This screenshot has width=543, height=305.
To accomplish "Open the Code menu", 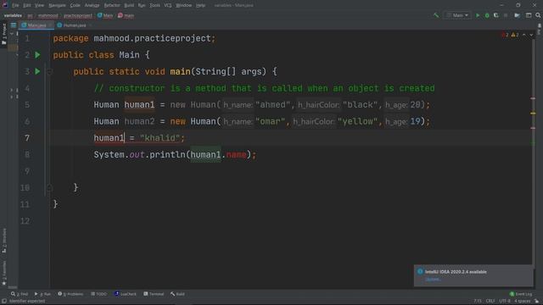I will [75, 5].
